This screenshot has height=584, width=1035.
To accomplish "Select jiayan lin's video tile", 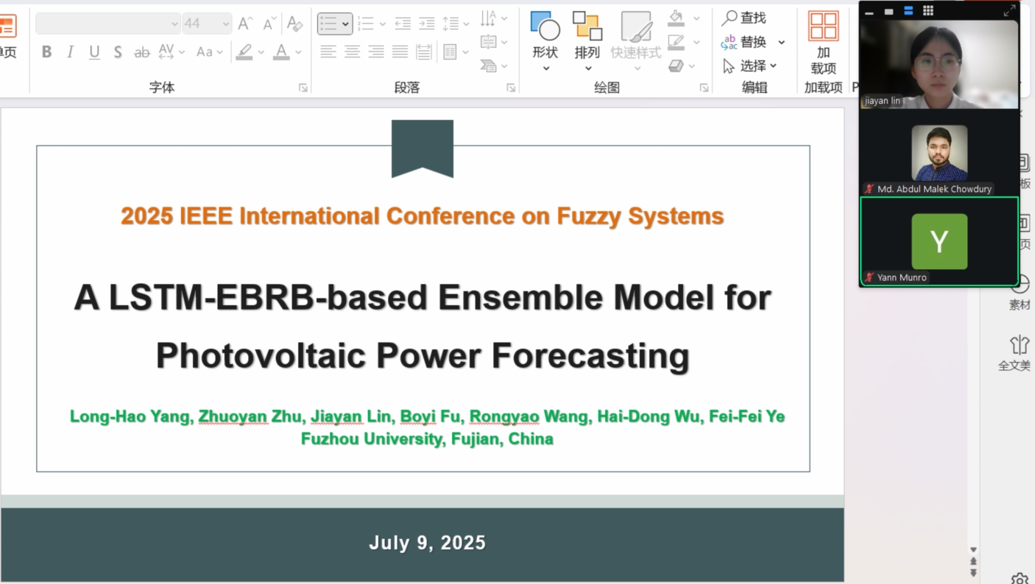I will tap(939, 64).
